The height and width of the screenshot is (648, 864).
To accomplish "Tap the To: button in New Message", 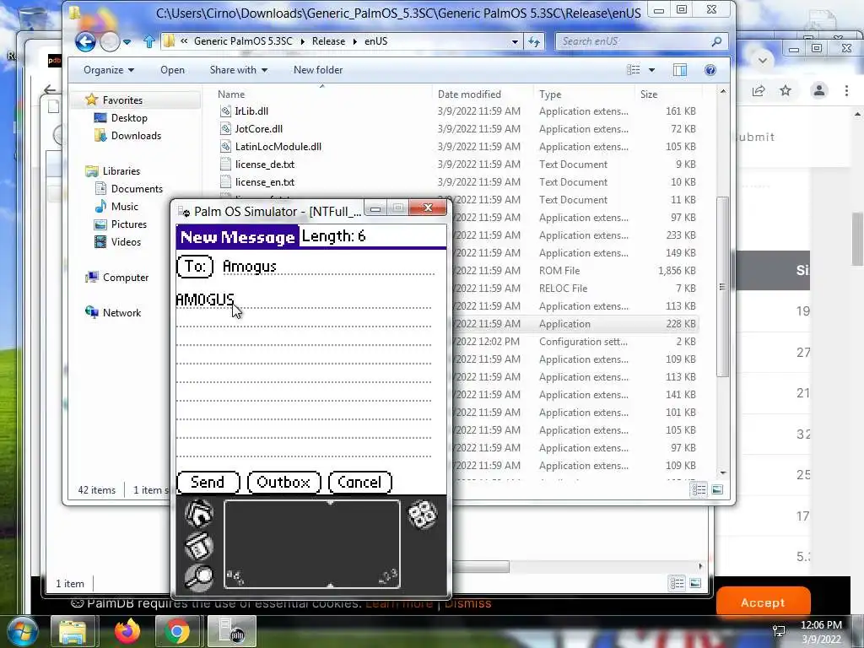I will (x=195, y=267).
